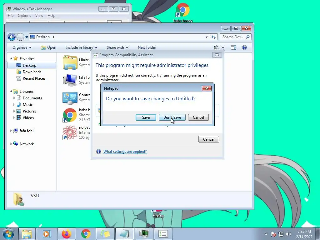Open Explorer help question icon

point(244,47)
